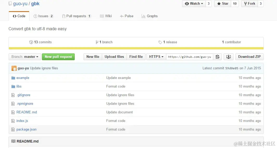This screenshot has height=148, width=277.
Task: Open the example folder
Action: [23, 78]
